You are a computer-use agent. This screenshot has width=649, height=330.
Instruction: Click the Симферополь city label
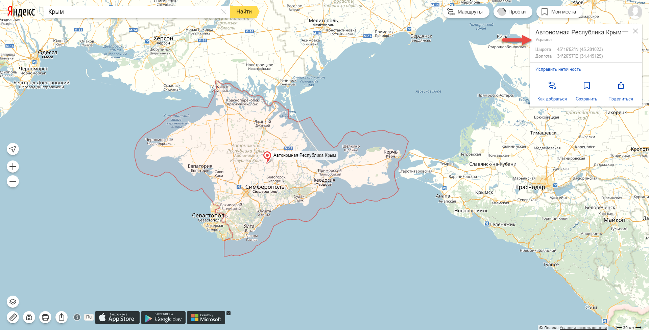click(x=265, y=187)
